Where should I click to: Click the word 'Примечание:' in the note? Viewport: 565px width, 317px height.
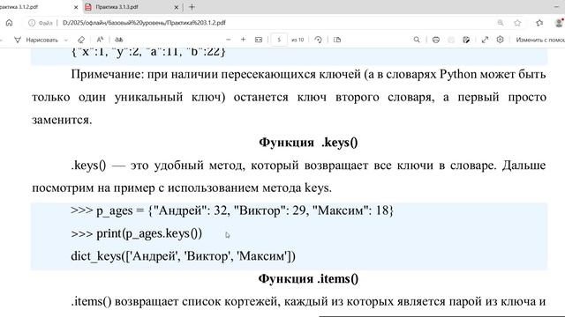pyautogui.click(x=108, y=74)
